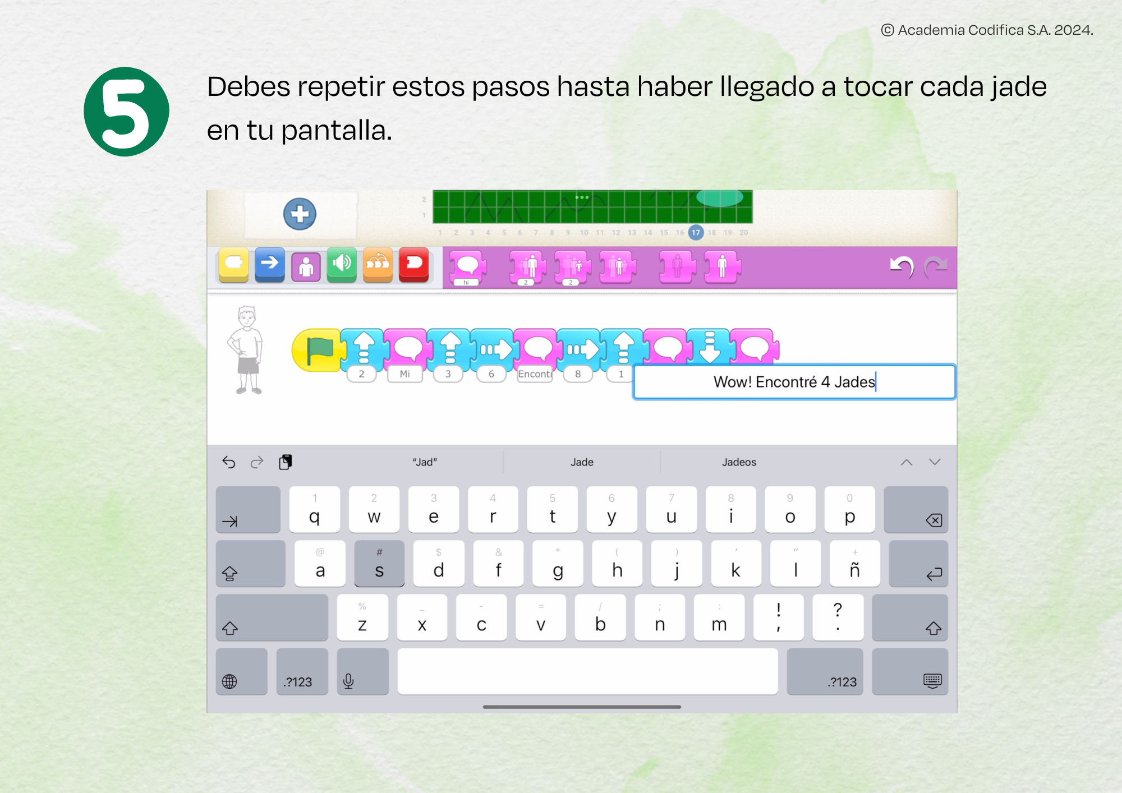Image resolution: width=1122 pixels, height=793 pixels.
Task: Undo the last ScratchJr action
Action: 902,266
